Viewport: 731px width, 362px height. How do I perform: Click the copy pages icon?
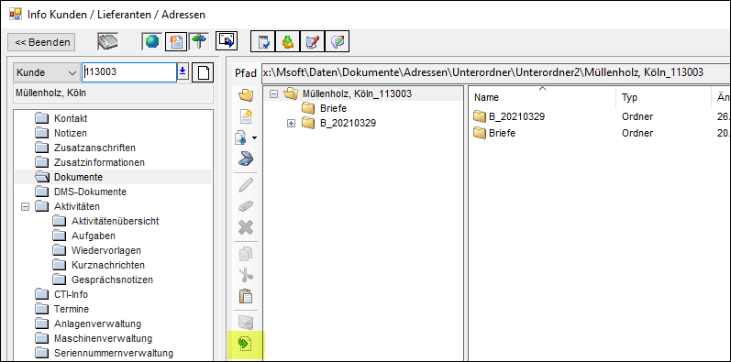click(x=246, y=254)
